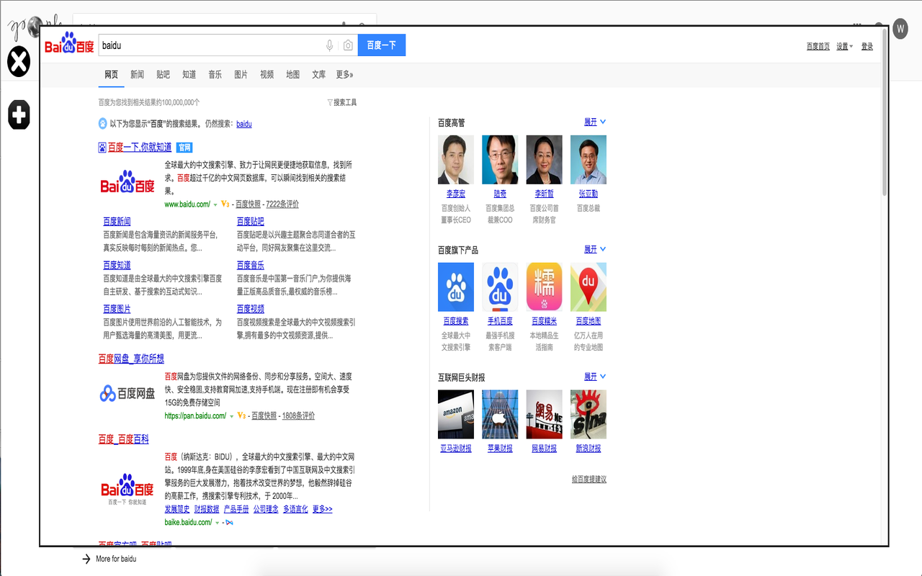
Task: Expand the 百度高管 section via 展开
Action: 595,122
